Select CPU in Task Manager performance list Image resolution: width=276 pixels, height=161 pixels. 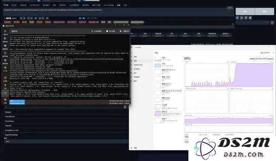coord(168,59)
